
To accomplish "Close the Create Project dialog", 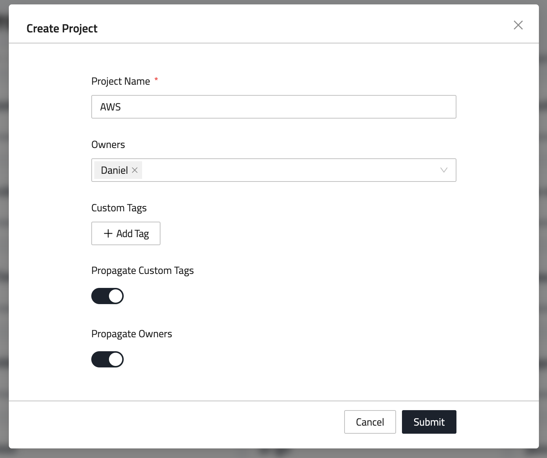I will click(x=518, y=25).
